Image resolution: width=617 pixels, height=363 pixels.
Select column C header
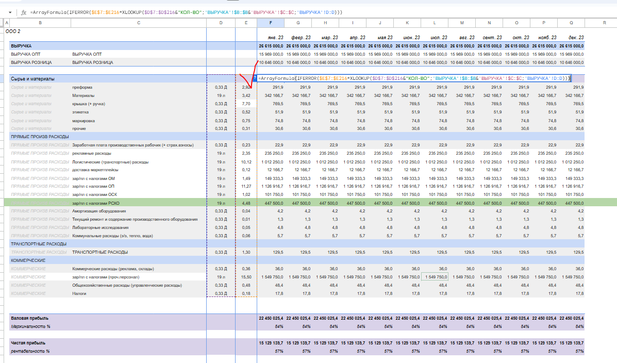click(139, 23)
